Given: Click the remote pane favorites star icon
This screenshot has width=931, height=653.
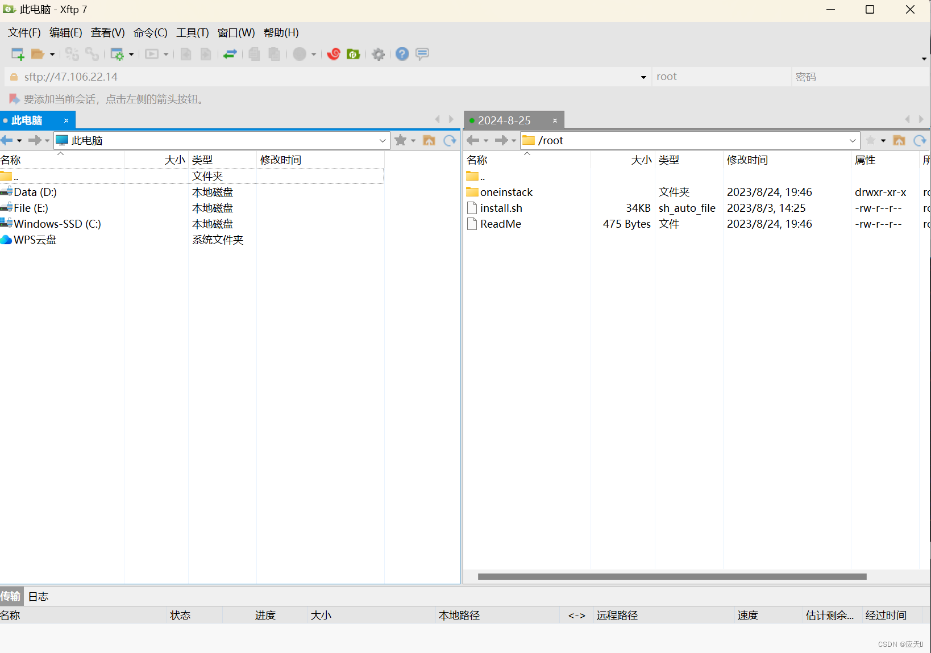Looking at the screenshot, I should pyautogui.click(x=871, y=140).
